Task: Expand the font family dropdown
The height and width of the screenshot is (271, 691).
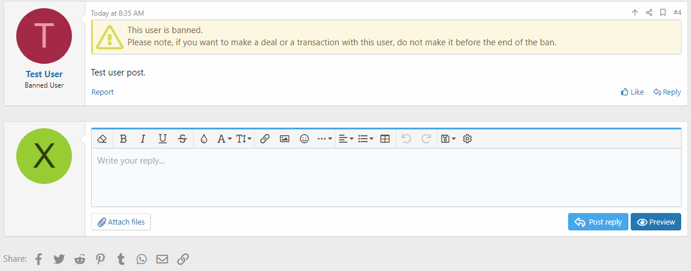Action: click(x=224, y=139)
